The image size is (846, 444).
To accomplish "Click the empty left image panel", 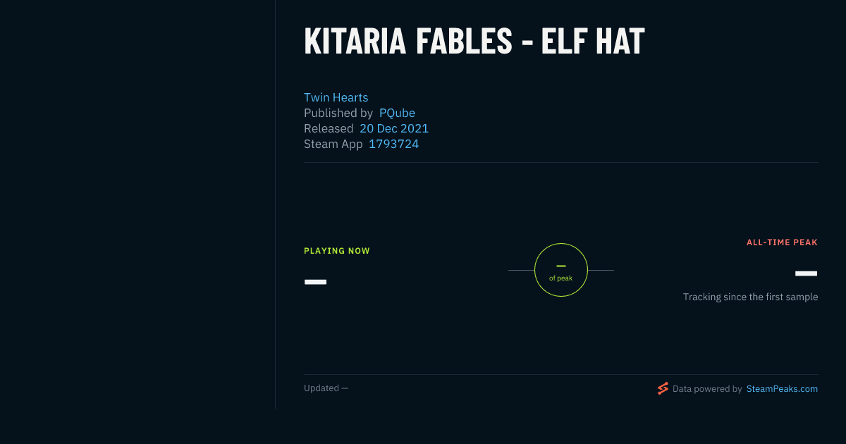I will pyautogui.click(x=137, y=204).
